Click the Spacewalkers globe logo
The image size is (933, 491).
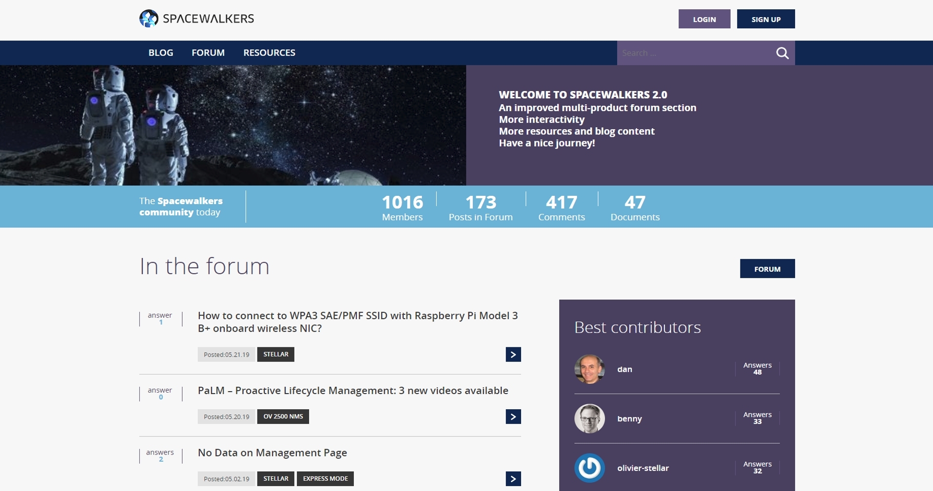tap(149, 19)
